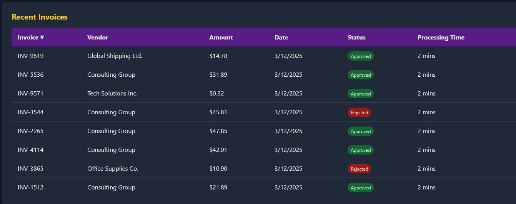Click the Approved badge for INV-9519

point(360,56)
